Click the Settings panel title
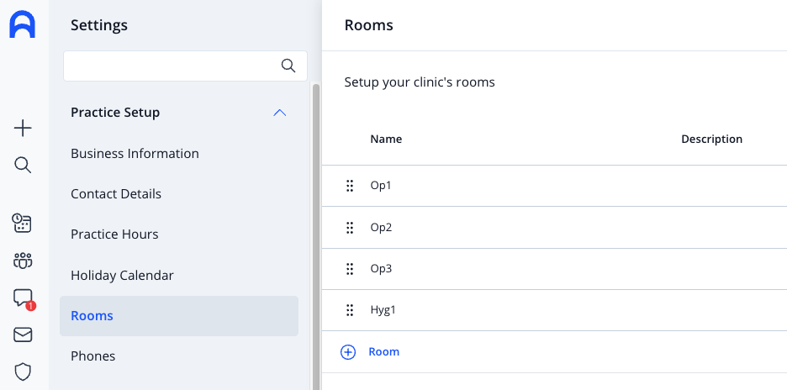 click(x=99, y=25)
